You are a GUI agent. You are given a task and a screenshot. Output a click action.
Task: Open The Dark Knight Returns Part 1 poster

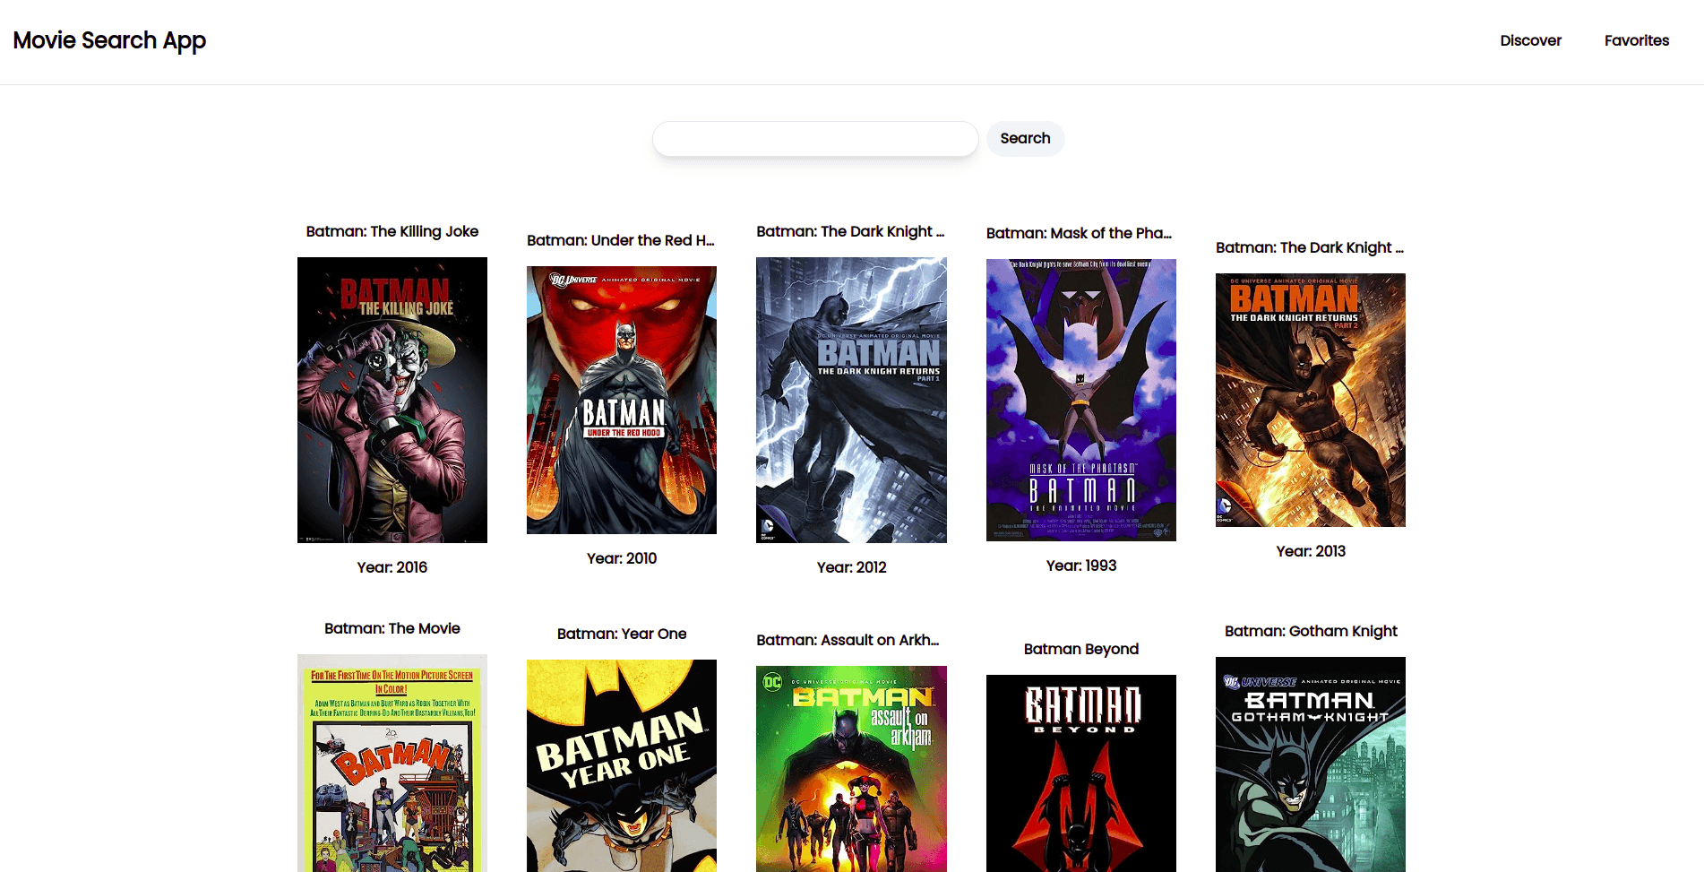click(851, 400)
